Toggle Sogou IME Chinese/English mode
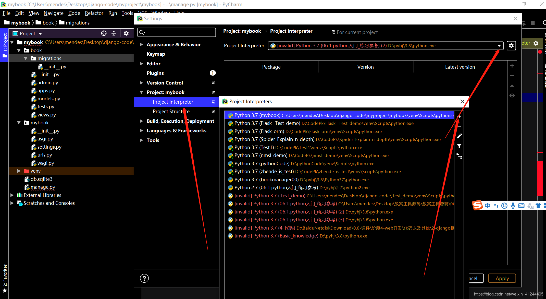The width and height of the screenshot is (546, 299). coord(487,206)
